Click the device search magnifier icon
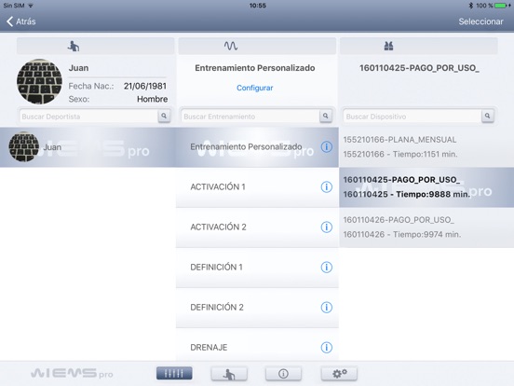This screenshot has height=386, width=514. click(487, 116)
